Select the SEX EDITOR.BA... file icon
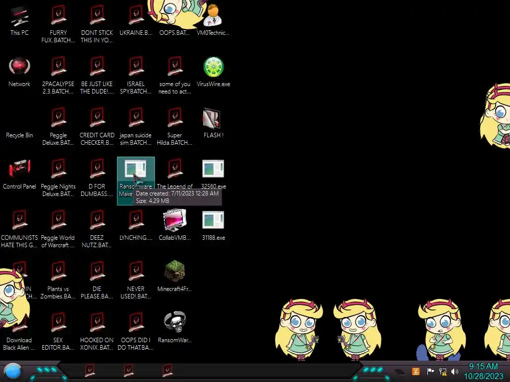 coord(59,323)
